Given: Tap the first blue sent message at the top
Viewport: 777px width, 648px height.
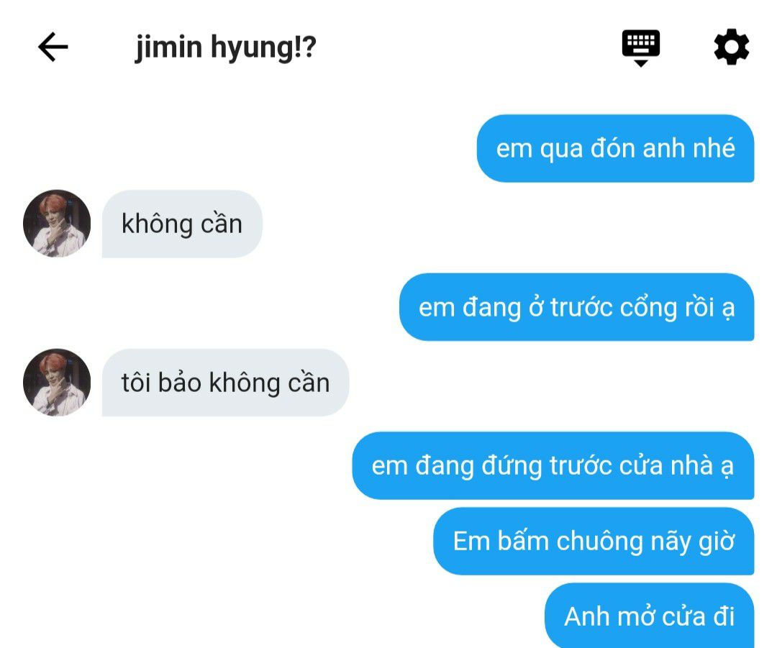Looking at the screenshot, I should click(x=615, y=149).
